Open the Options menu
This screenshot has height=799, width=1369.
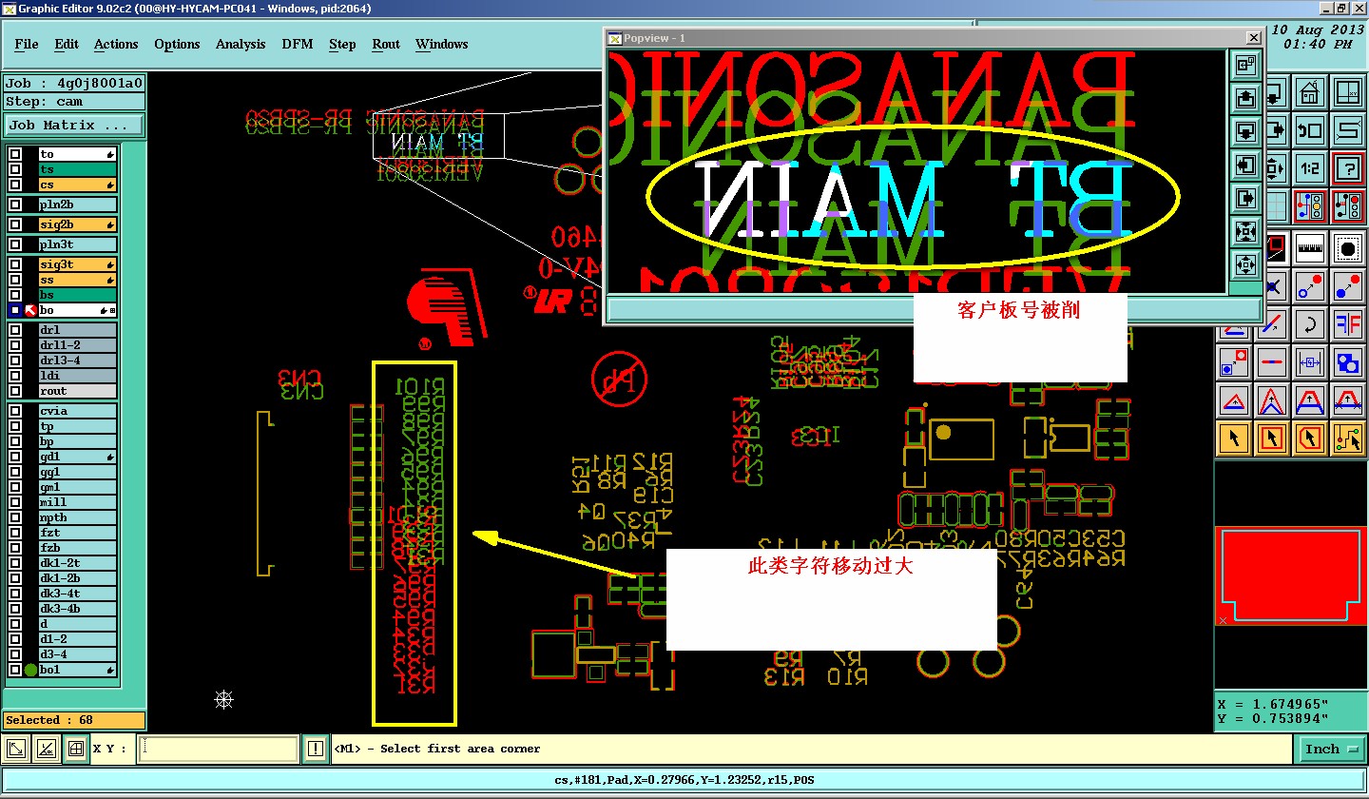pos(177,44)
